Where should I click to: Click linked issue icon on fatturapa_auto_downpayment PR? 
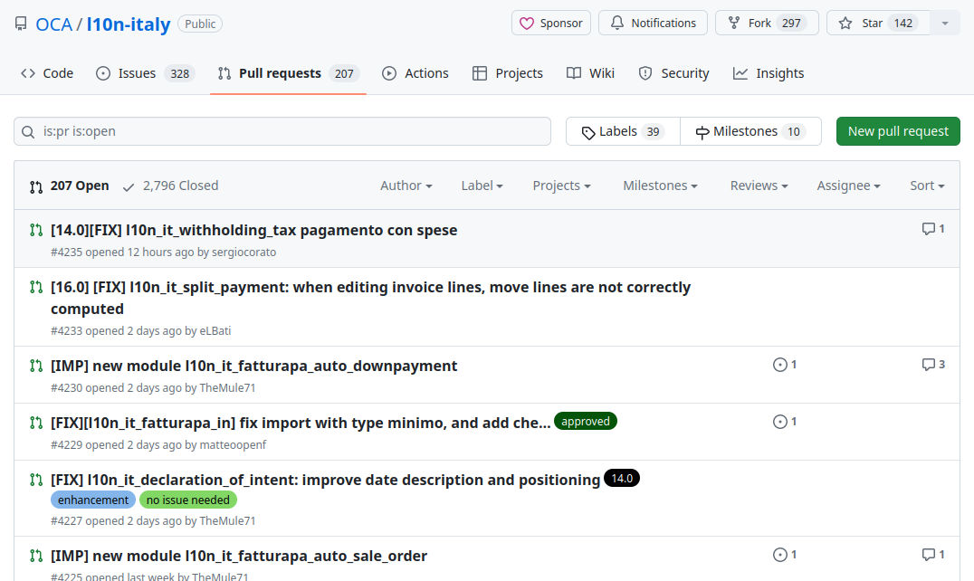[779, 365]
